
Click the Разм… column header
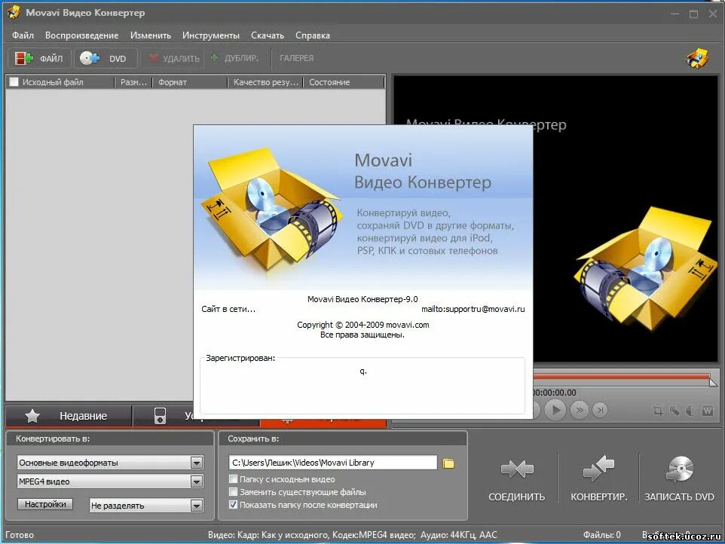click(133, 82)
